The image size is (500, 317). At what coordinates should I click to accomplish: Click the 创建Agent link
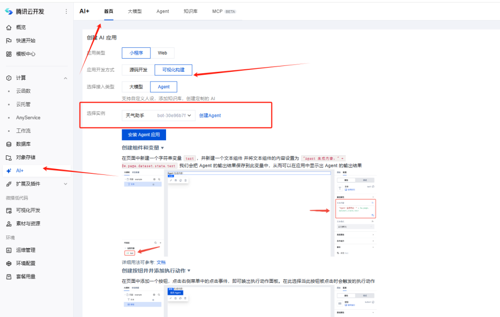210,115
